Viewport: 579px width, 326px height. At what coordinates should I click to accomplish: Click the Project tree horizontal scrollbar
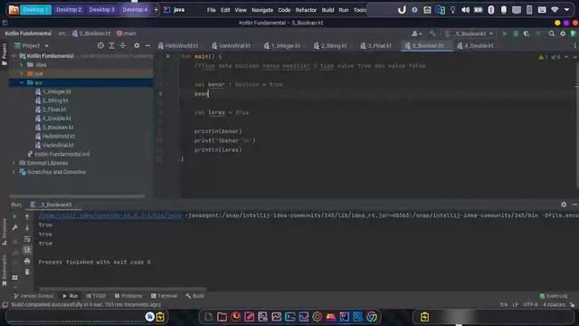coord(77,197)
